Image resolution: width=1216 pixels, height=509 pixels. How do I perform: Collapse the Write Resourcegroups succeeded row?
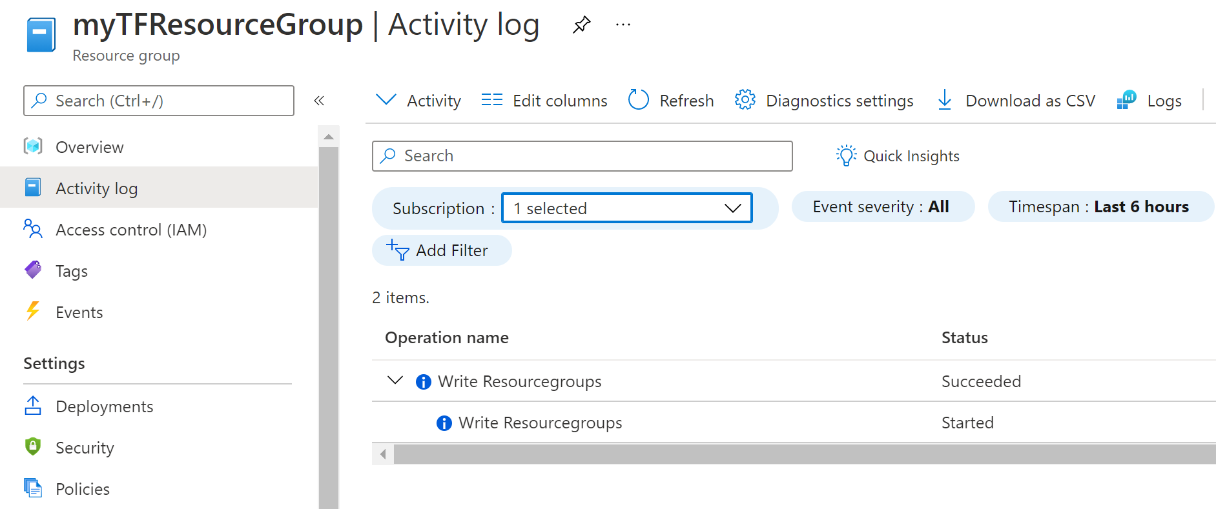click(395, 381)
